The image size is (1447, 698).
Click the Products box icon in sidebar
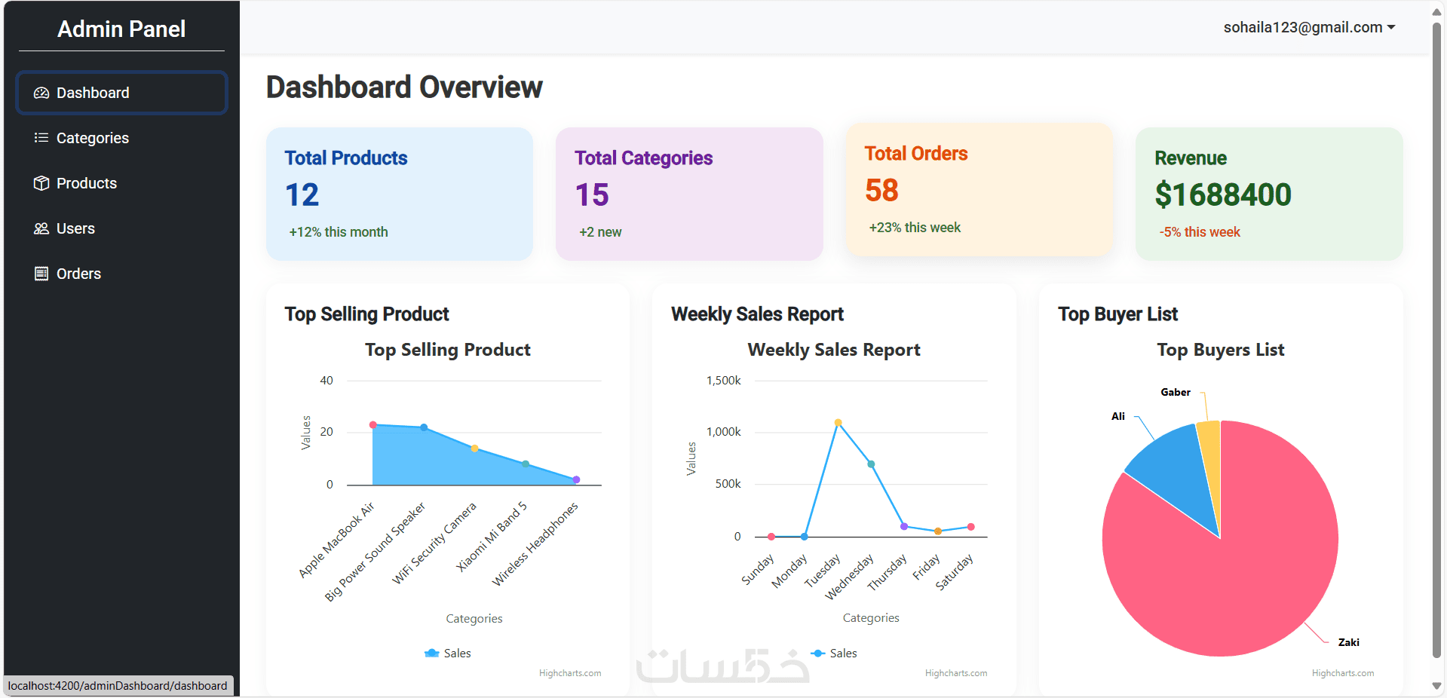tap(41, 183)
